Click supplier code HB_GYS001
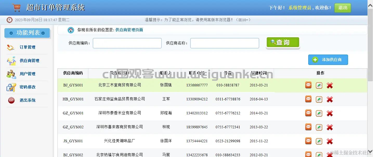The height and width of the screenshot is (157, 373). 73,99
